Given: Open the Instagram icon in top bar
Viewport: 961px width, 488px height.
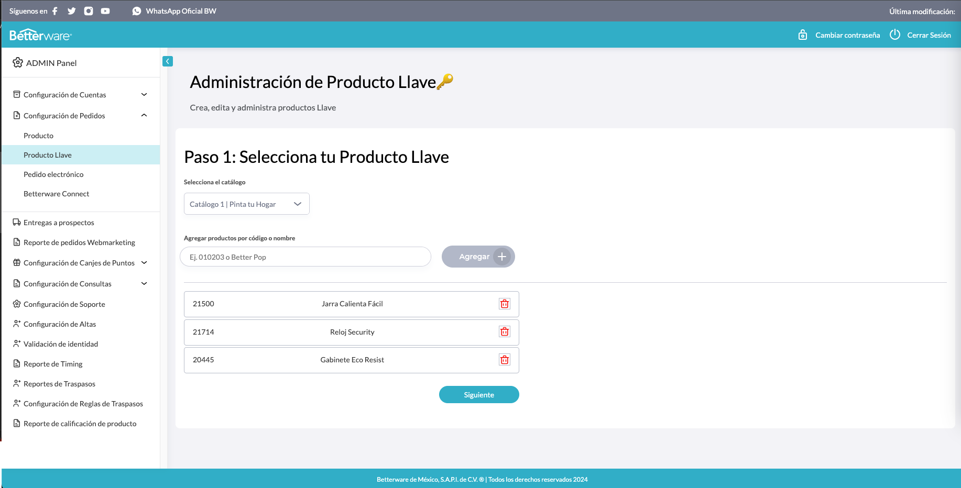Looking at the screenshot, I should [x=89, y=11].
